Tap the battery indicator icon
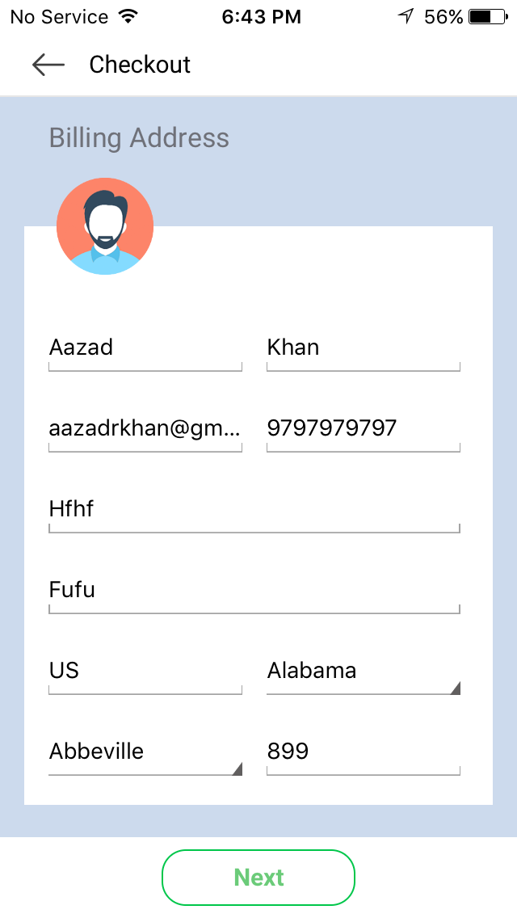Image resolution: width=517 pixels, height=918 pixels. 488,16
